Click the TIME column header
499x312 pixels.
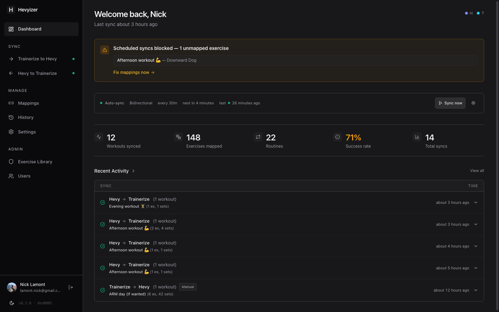(473, 186)
